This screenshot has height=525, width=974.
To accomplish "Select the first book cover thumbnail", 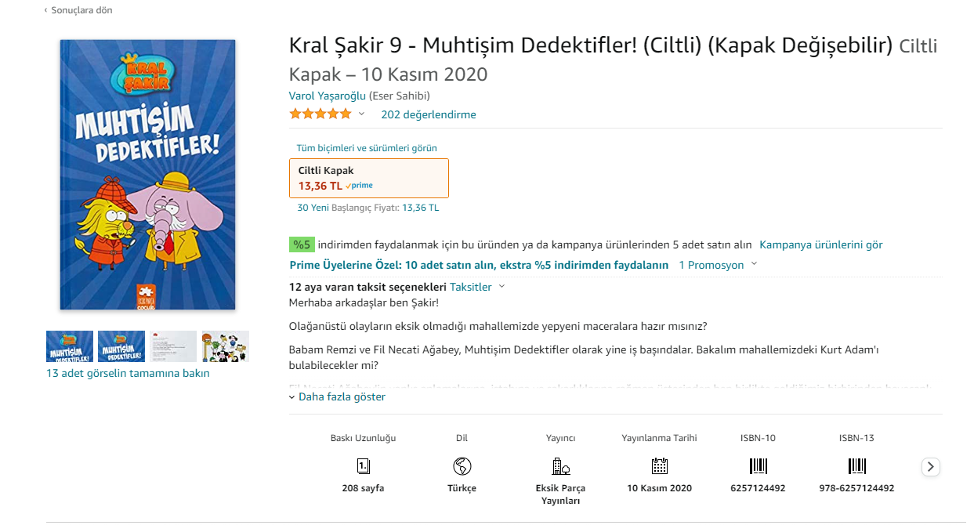I will (x=70, y=346).
